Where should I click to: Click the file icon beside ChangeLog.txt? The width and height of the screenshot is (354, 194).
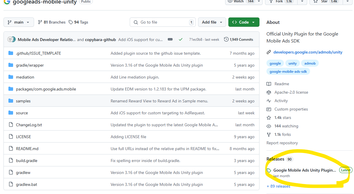11,125
